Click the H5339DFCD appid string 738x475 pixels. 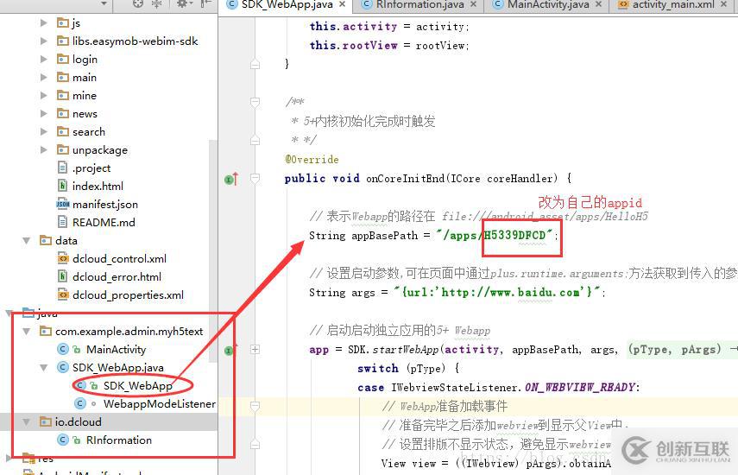(515, 236)
